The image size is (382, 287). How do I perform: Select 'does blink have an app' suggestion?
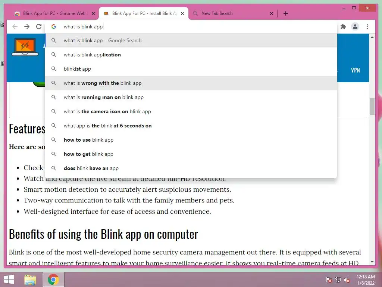pyautogui.click(x=191, y=168)
